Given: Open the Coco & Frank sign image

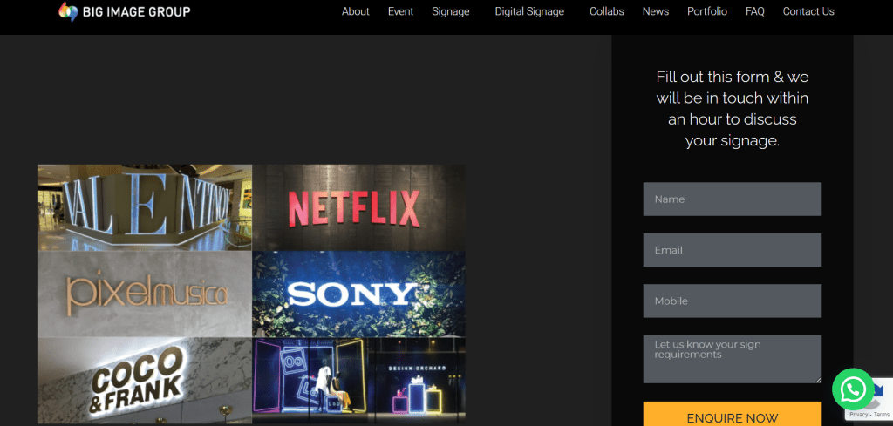Looking at the screenshot, I should [145, 381].
